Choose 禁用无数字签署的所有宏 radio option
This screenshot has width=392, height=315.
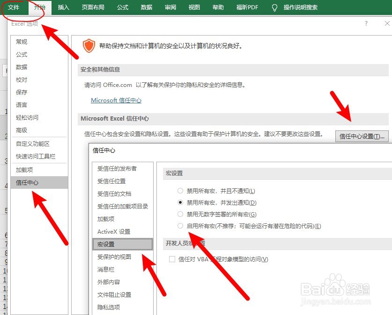(x=180, y=214)
